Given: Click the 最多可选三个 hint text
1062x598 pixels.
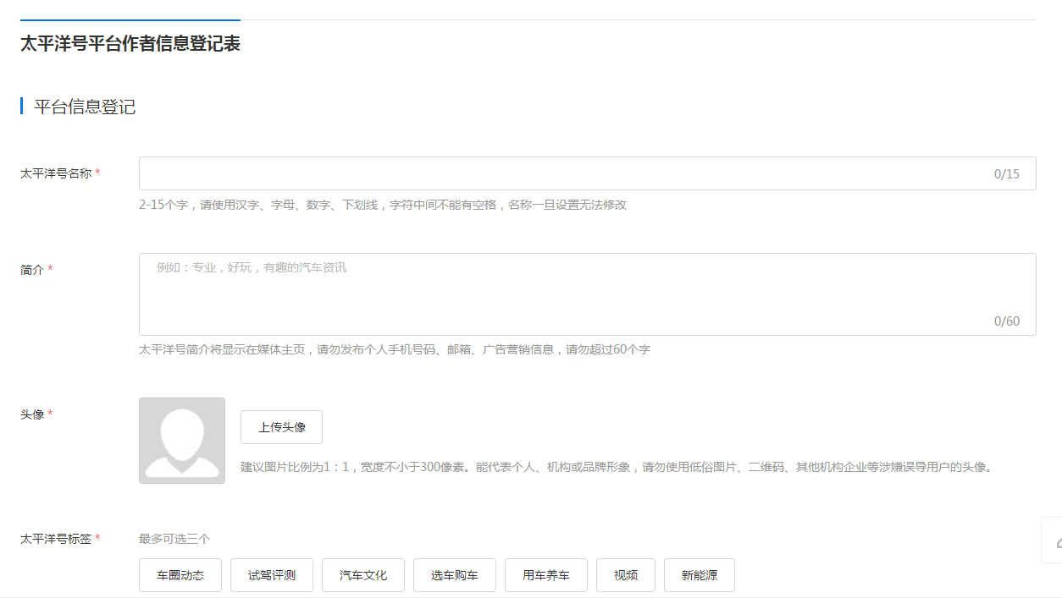Looking at the screenshot, I should tap(174, 539).
